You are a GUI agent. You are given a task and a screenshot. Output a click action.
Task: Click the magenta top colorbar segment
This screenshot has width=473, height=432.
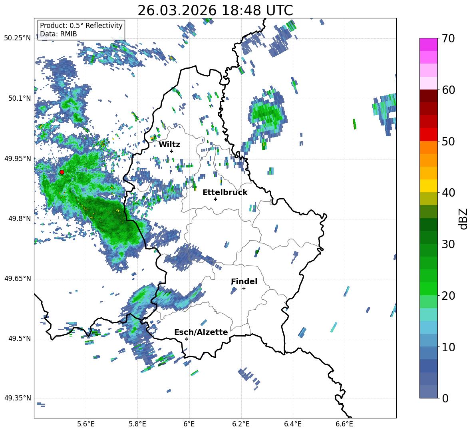[x=428, y=44]
